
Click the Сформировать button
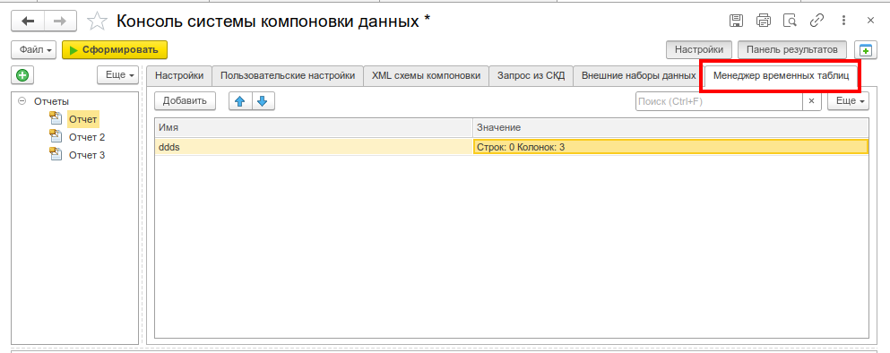[x=115, y=50]
